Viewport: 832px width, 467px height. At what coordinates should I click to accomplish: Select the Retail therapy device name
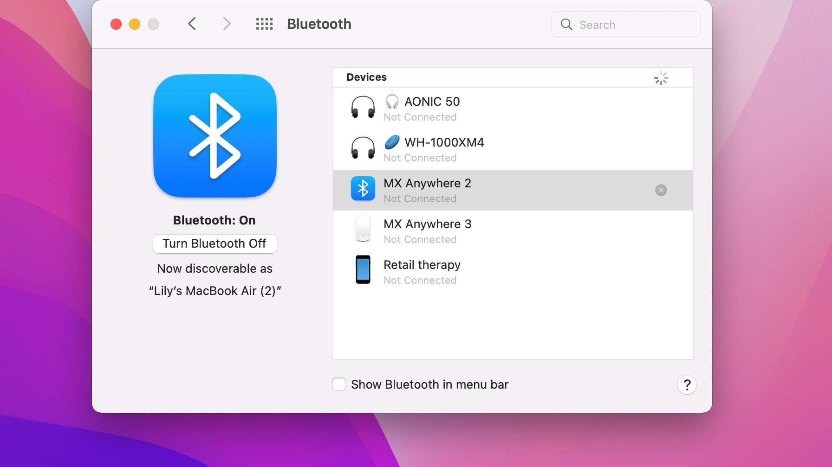(422, 265)
